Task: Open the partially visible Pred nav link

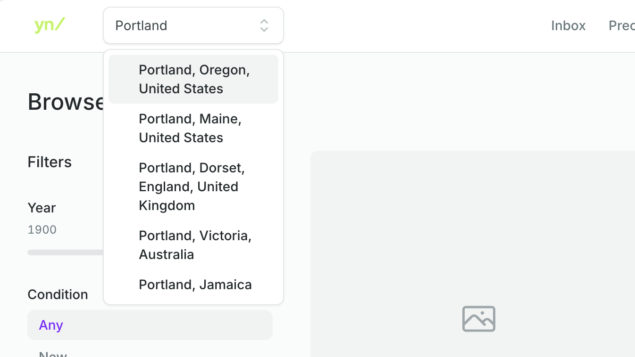Action: 622,25
